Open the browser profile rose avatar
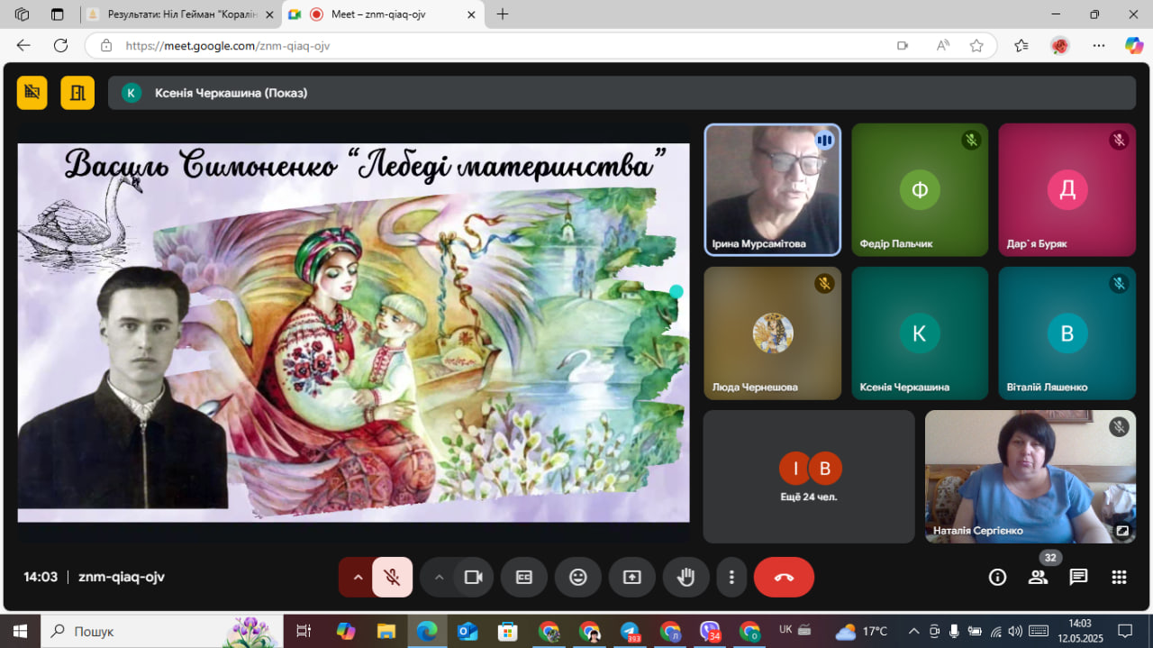This screenshot has width=1153, height=648. [1060, 45]
